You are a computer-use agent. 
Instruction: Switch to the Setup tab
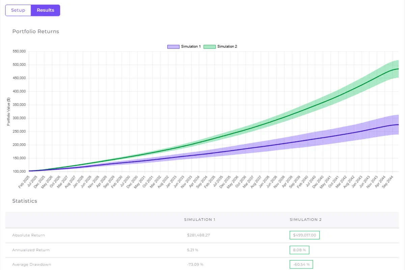(18, 10)
